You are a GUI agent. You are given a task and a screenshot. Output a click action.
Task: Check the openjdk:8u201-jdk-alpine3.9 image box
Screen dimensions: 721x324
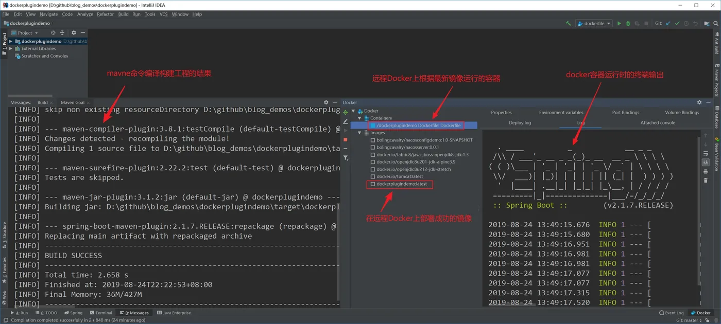tap(373, 161)
